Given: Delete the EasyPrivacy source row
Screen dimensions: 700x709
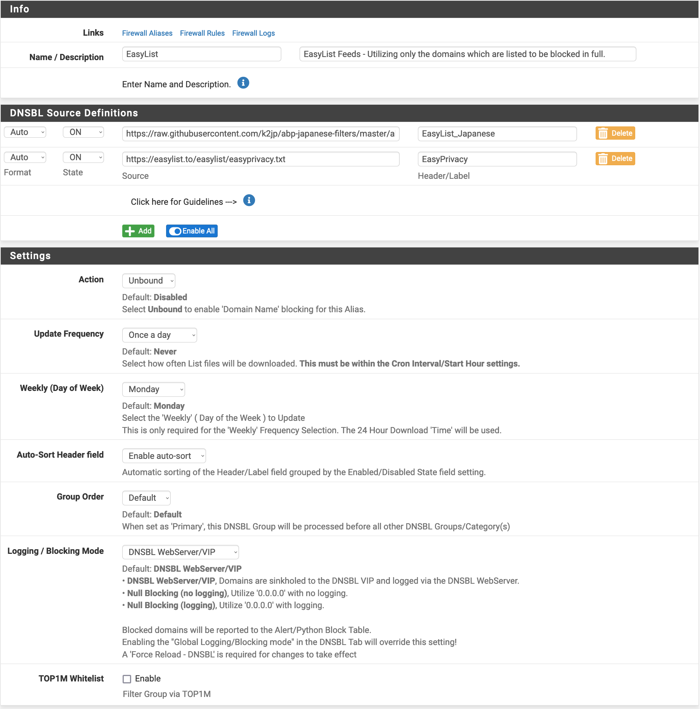Looking at the screenshot, I should pos(615,159).
